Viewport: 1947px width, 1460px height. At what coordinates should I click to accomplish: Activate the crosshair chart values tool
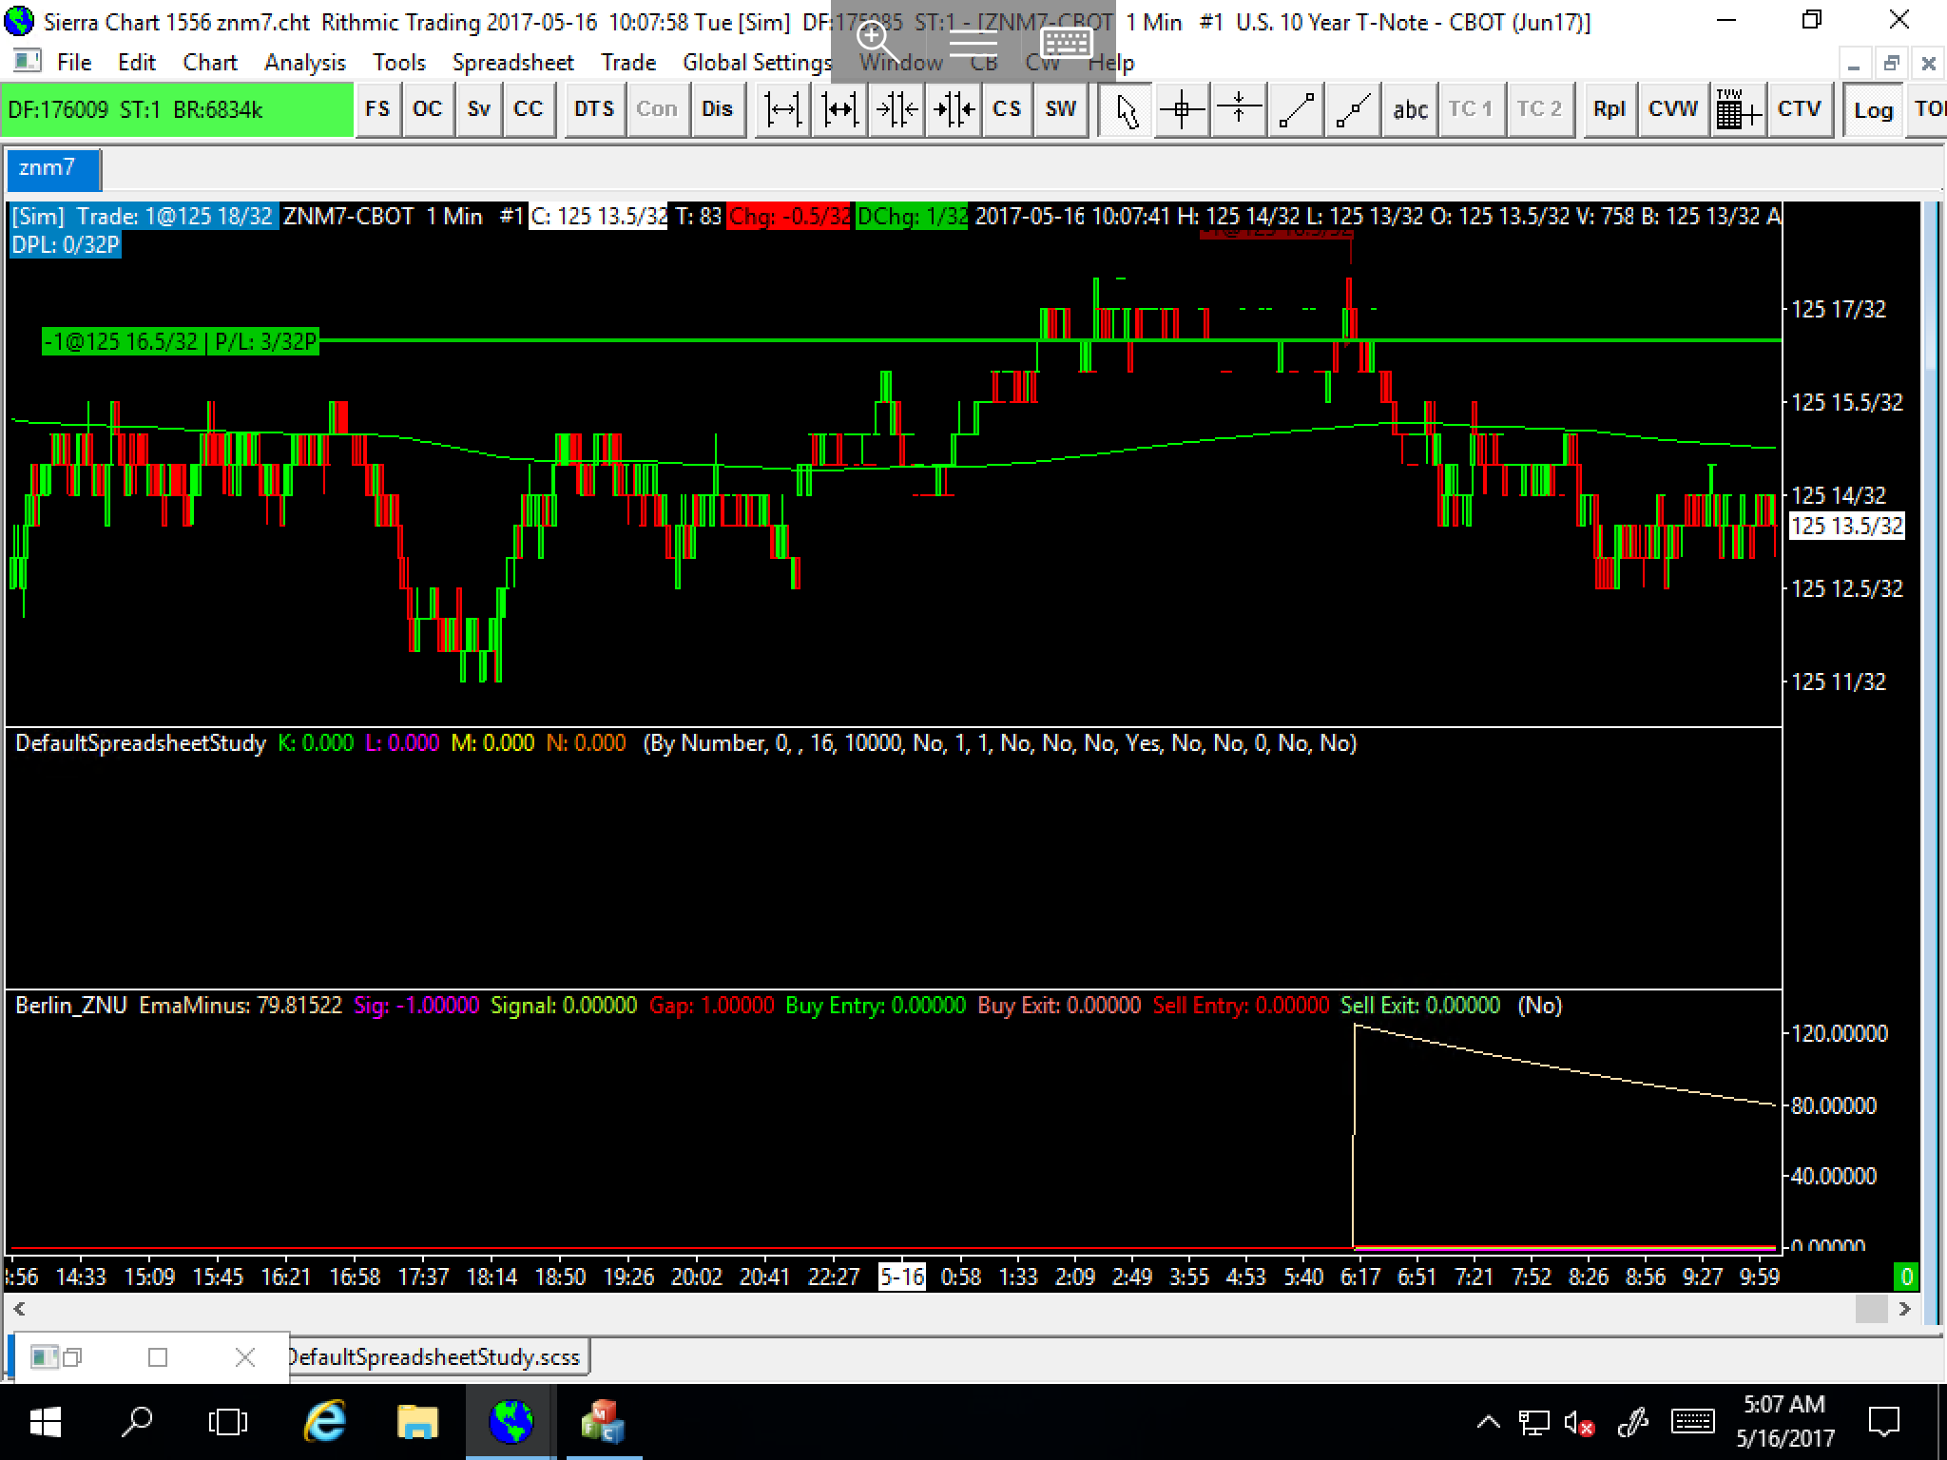1182,110
